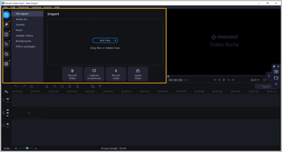Close the capture widget with X
The width and height of the screenshot is (282, 152).
point(278,67)
